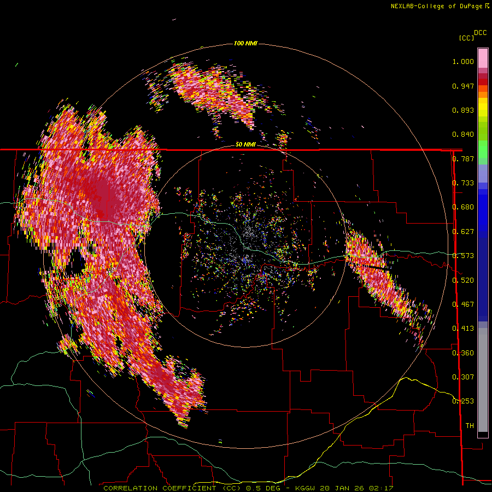Screen dimensions: 492x492
Task: Select the 0.840 legend value
Action: [463, 134]
